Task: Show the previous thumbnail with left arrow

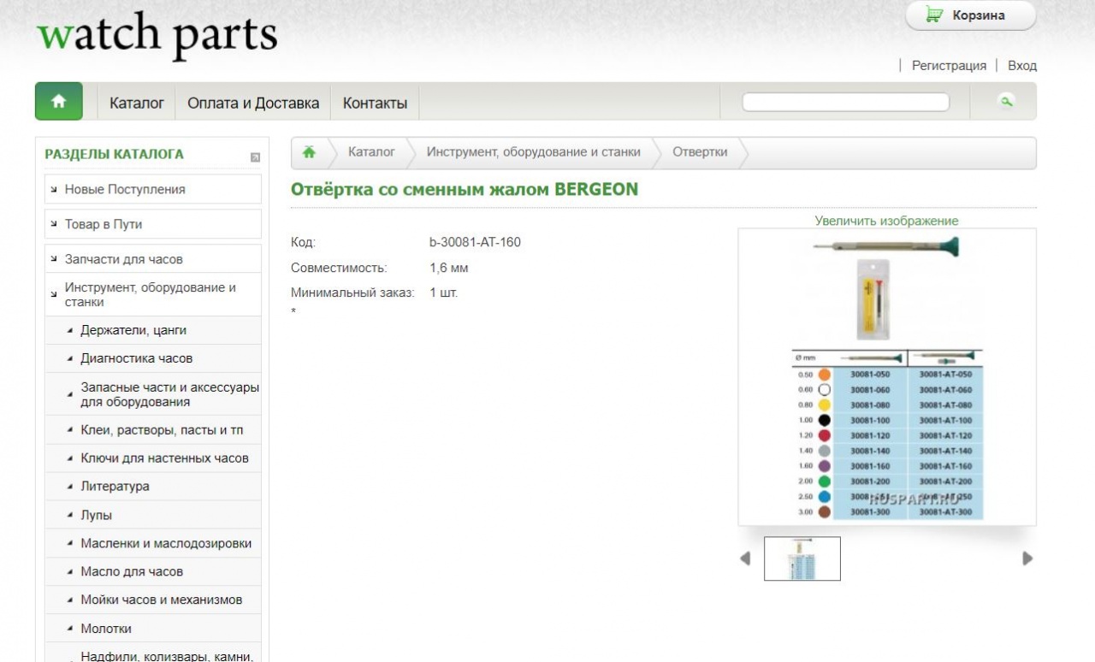Action: point(745,559)
